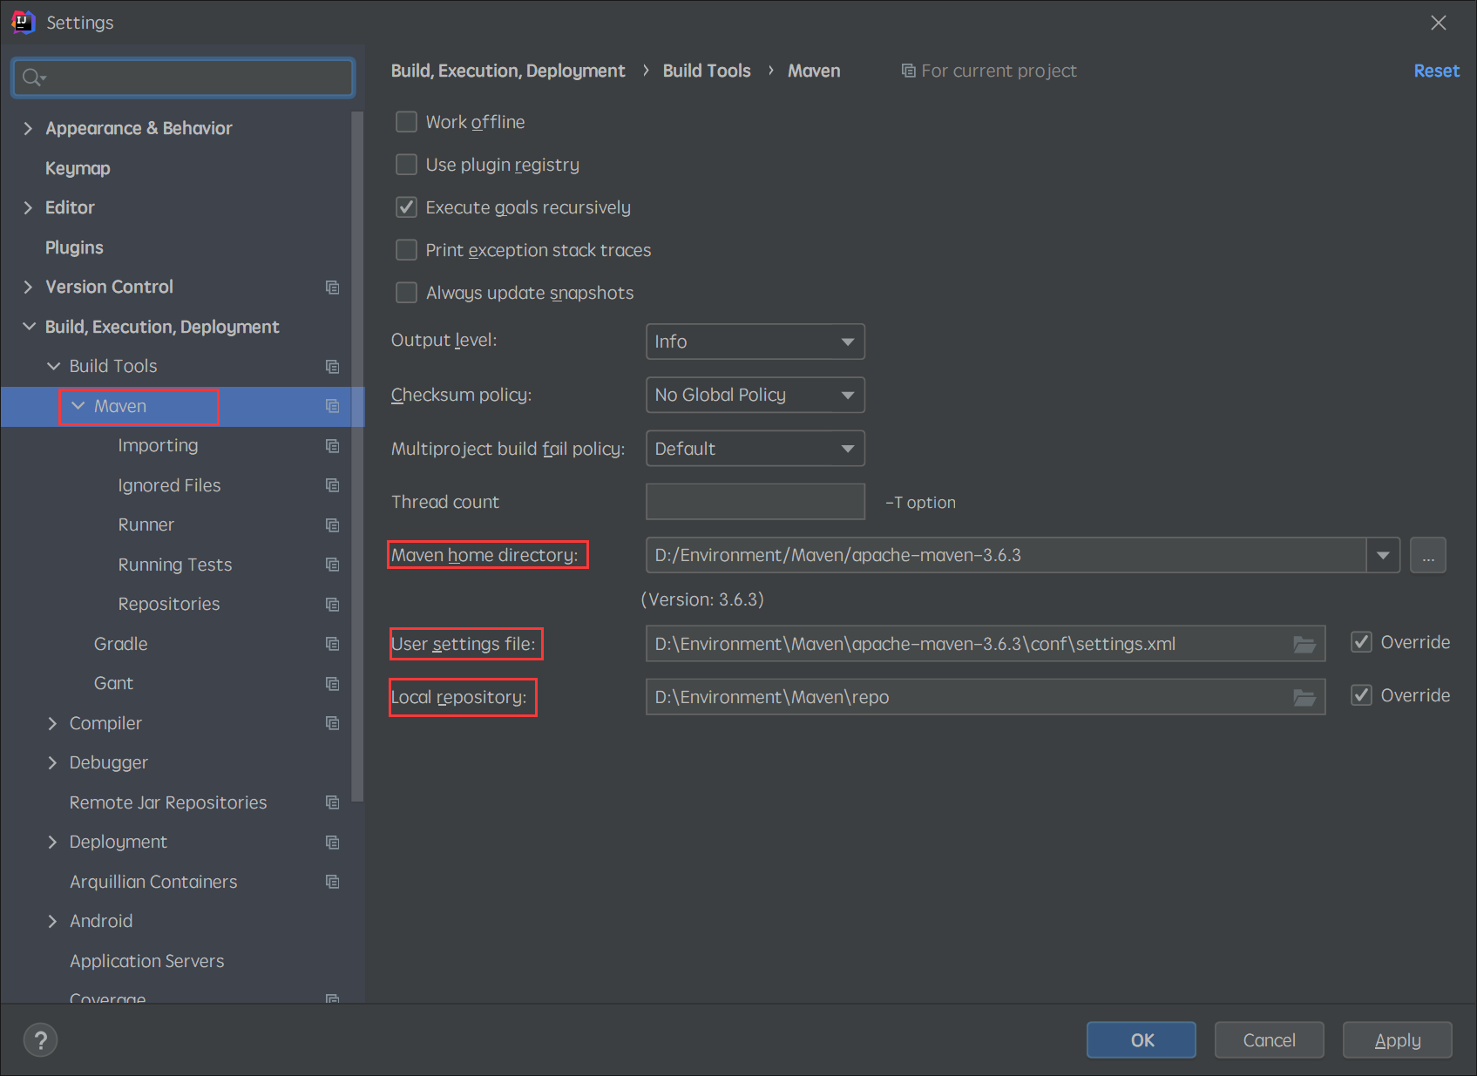This screenshot has height=1076, width=1477.
Task: Collapse Build, Execution, Deployment section
Action: pyautogui.click(x=29, y=327)
